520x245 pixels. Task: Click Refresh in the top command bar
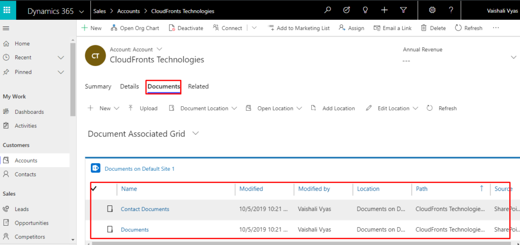click(469, 28)
